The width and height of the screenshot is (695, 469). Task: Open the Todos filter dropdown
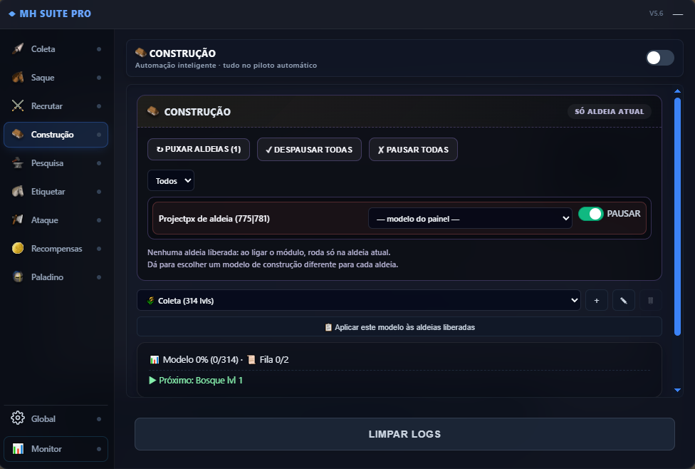[171, 180]
